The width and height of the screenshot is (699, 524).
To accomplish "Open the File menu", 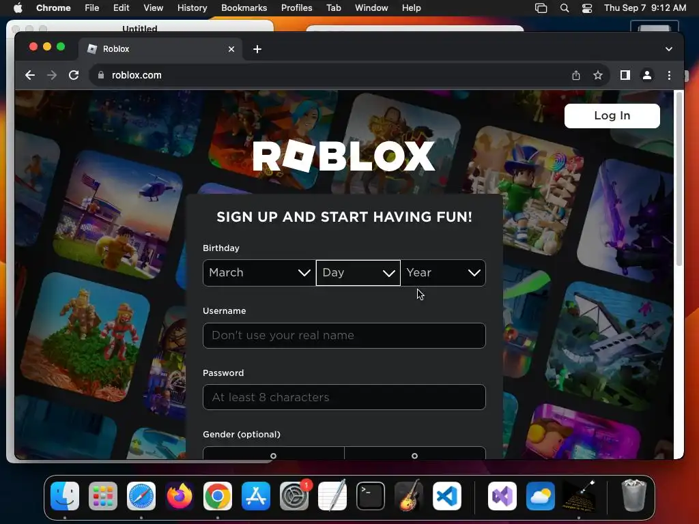I will click(92, 8).
